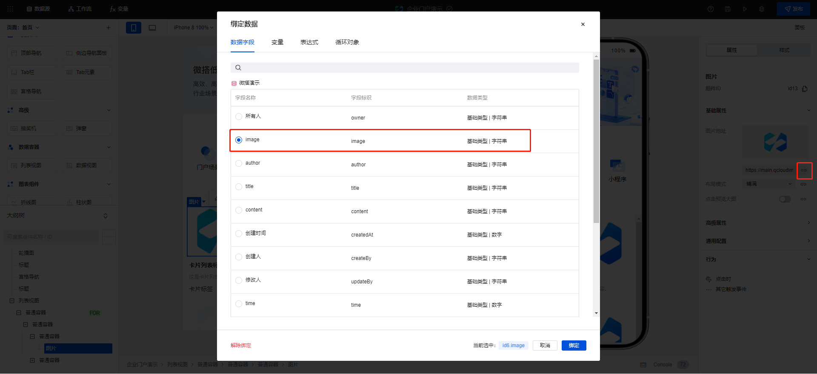The image size is (817, 374).
Task: Toggle the 点击预览大图 switch
Action: pyautogui.click(x=785, y=199)
